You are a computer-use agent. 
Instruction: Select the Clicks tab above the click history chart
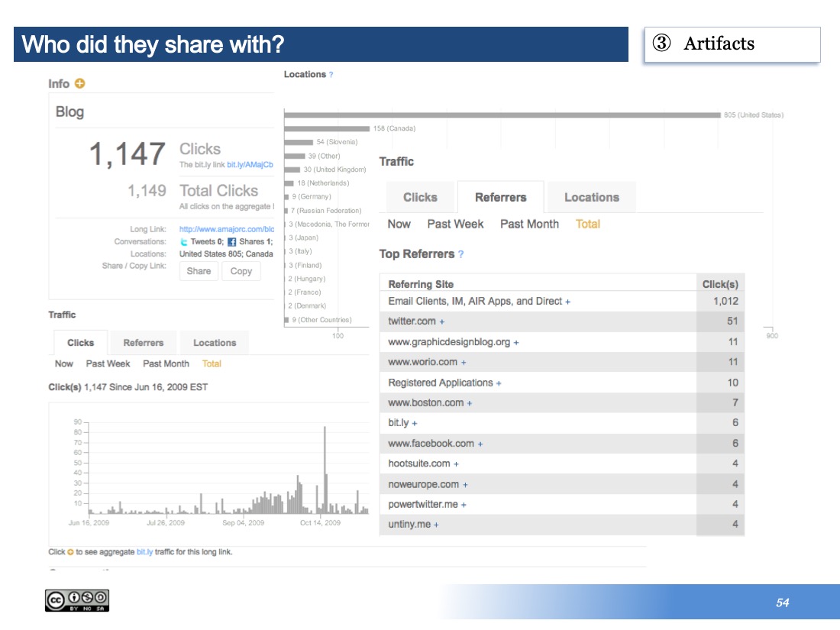point(80,343)
